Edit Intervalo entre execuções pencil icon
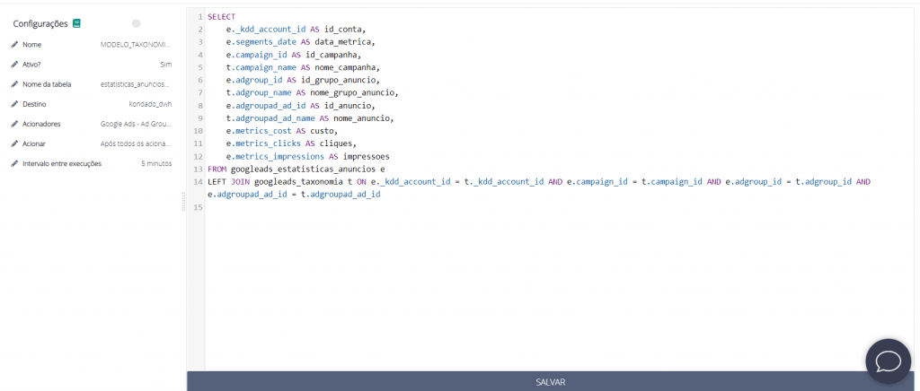 [14, 164]
